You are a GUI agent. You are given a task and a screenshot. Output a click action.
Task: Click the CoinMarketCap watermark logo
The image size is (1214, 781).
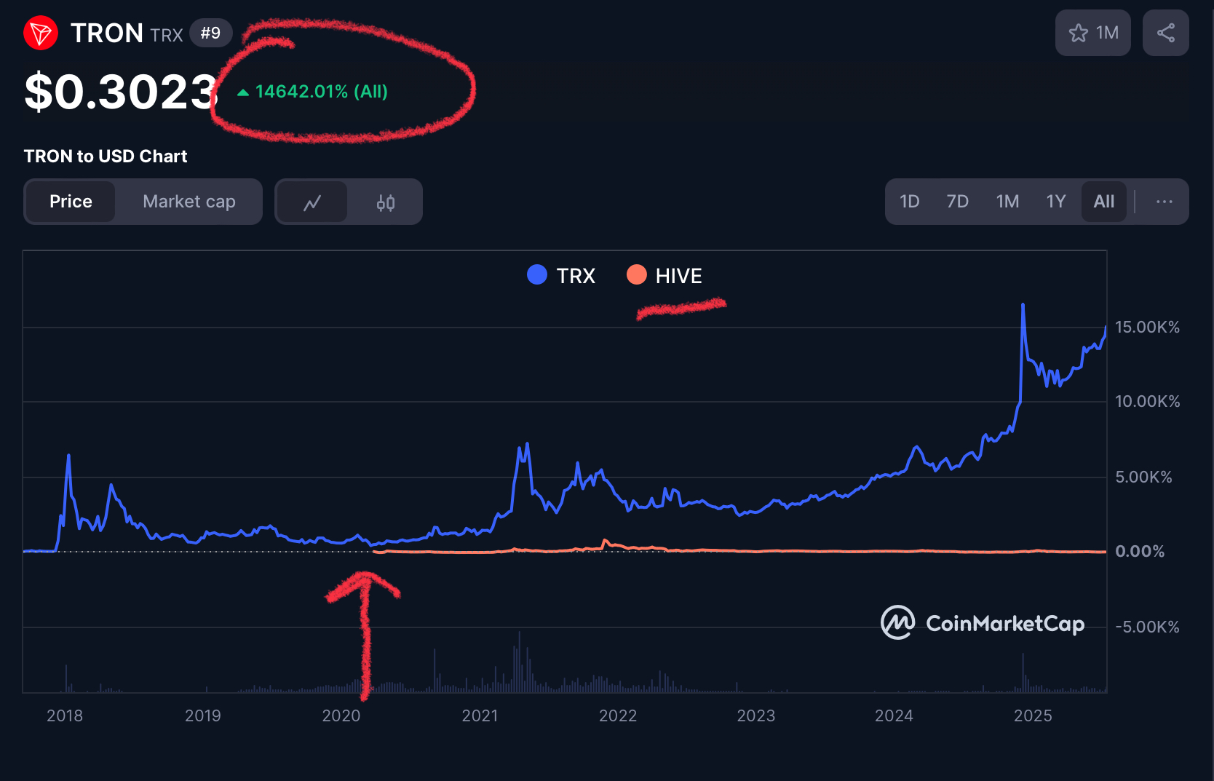point(983,623)
